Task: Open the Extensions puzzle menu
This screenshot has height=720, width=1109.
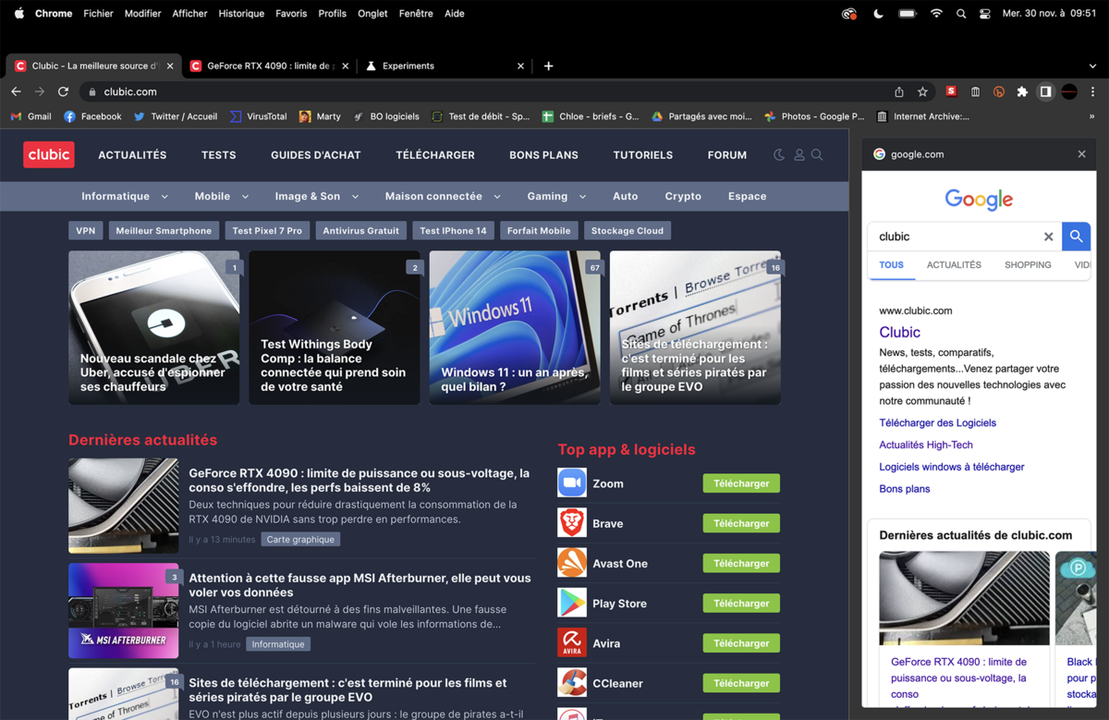Action: [1022, 92]
